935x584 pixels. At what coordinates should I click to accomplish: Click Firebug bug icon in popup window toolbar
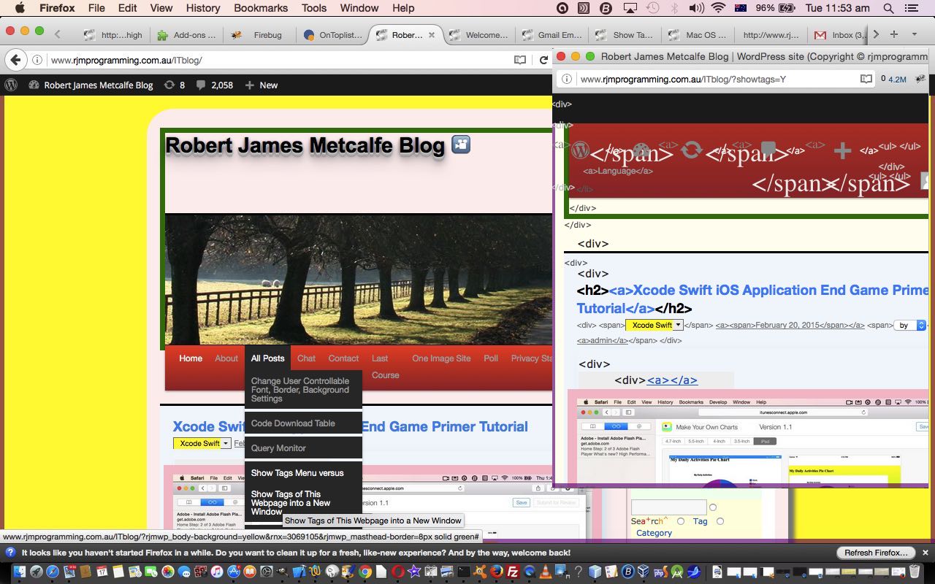click(920, 79)
